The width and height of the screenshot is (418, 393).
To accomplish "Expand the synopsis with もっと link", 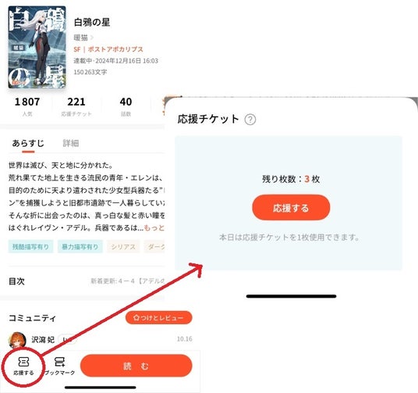I will pyautogui.click(x=154, y=227).
